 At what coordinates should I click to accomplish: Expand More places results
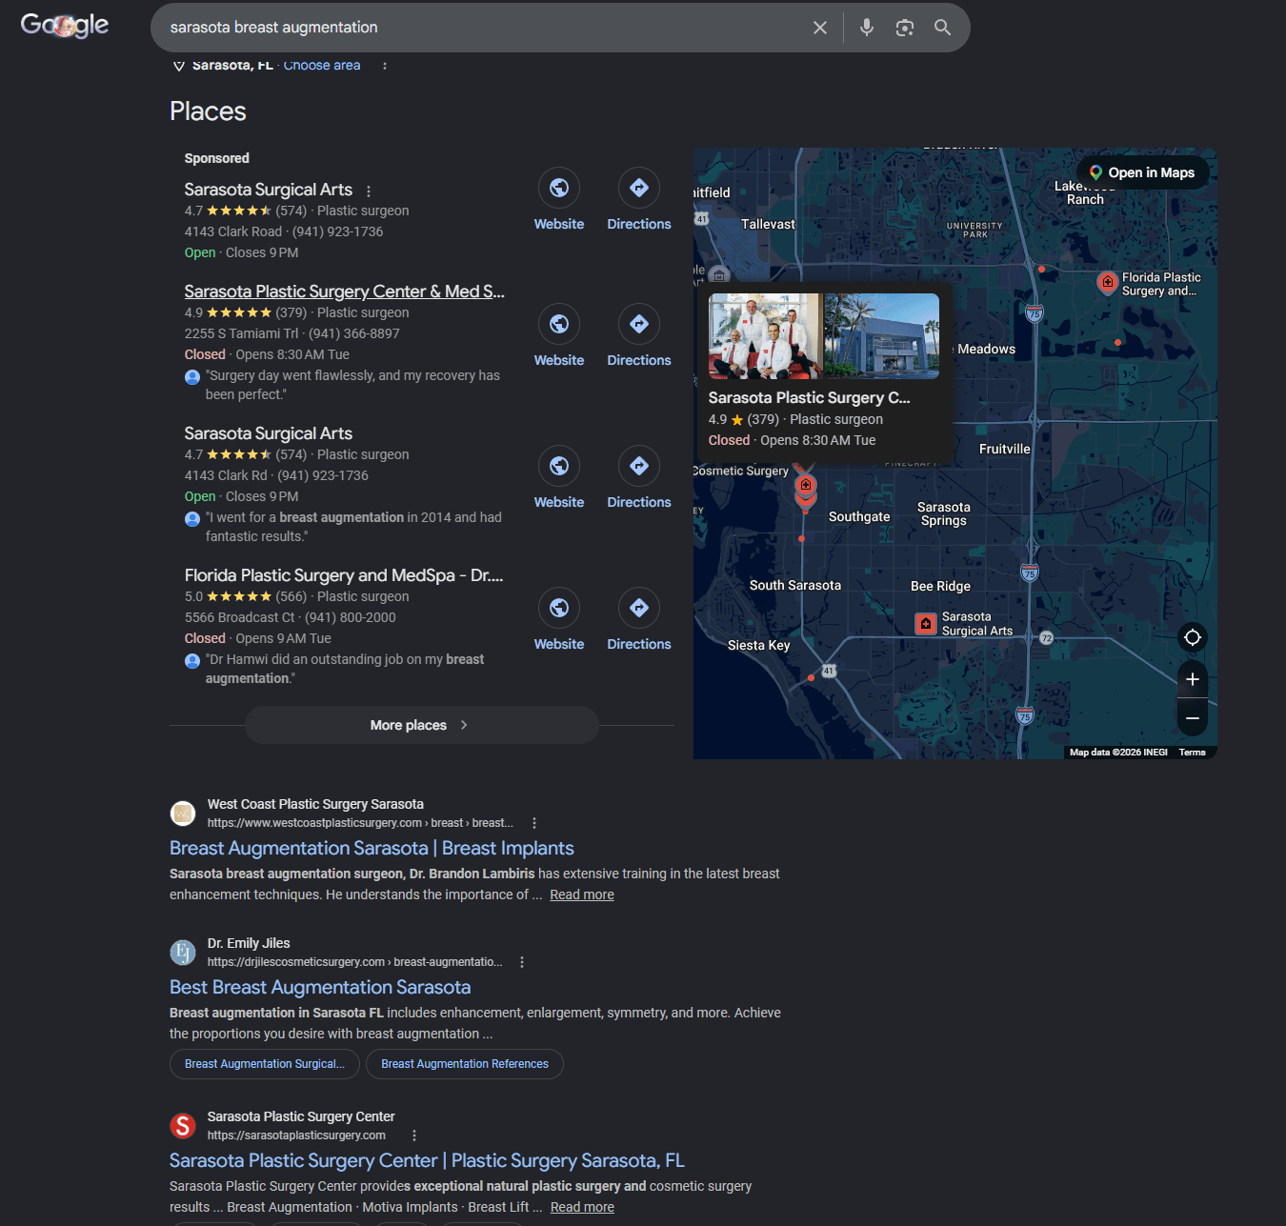421,725
